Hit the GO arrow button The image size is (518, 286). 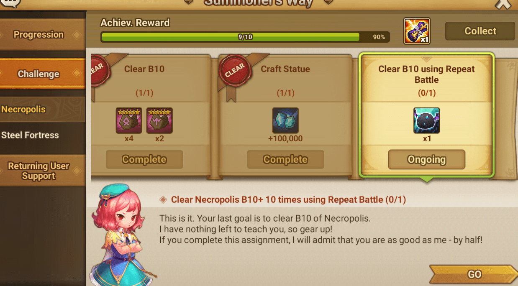click(x=474, y=274)
